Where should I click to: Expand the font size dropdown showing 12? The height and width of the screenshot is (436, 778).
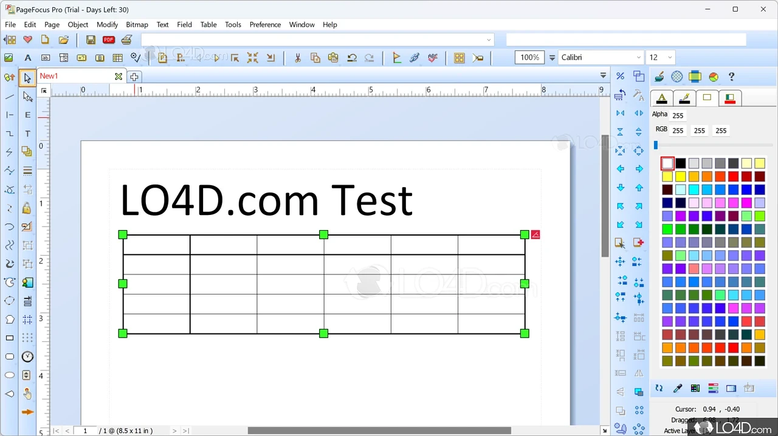669,57
